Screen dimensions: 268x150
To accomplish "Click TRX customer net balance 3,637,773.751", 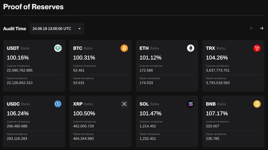I will pos(217,70).
